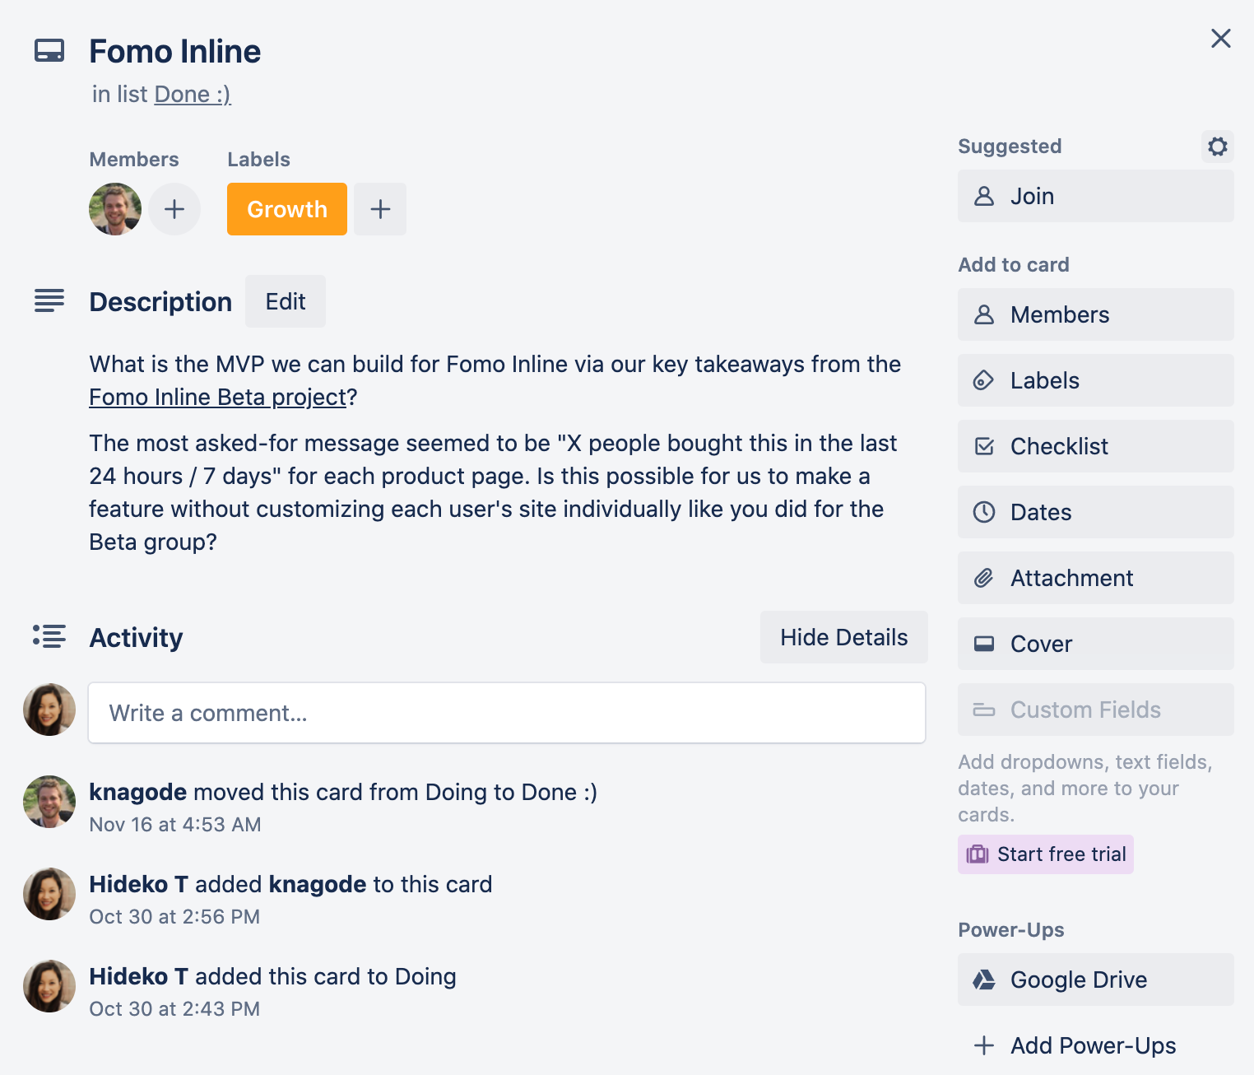
Task: Click the Nov 16 at 4:53 AM timestamp
Action: (x=174, y=825)
